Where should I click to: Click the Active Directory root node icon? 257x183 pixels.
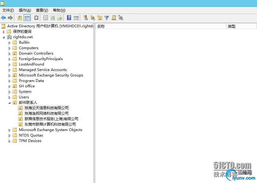click(x=3, y=26)
